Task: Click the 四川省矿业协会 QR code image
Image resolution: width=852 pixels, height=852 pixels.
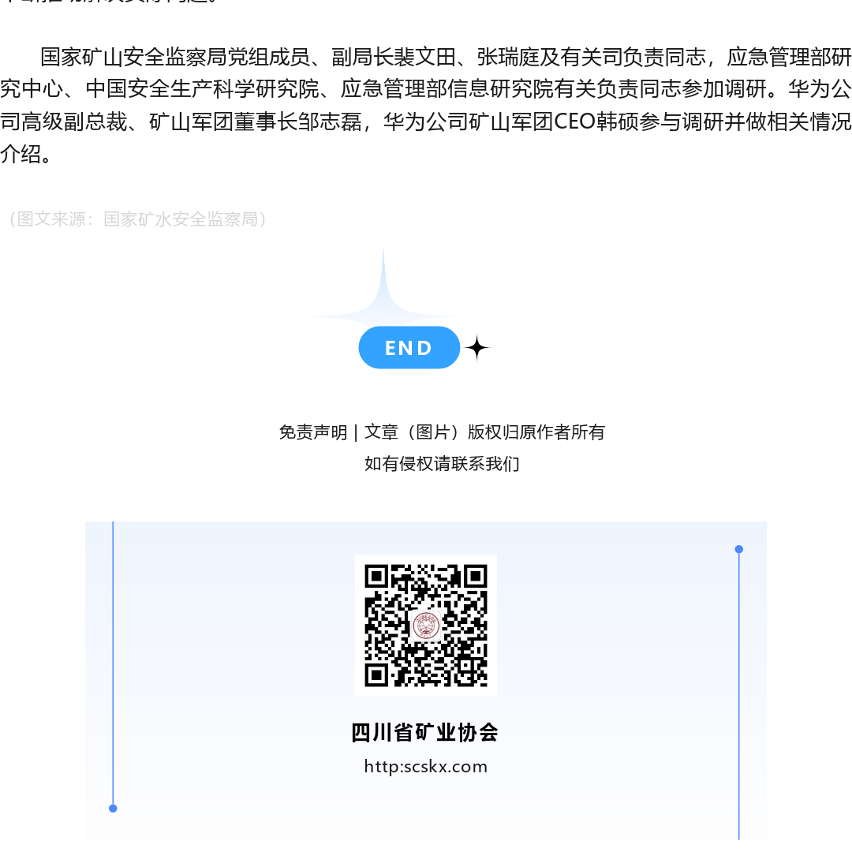Action: coord(425,626)
